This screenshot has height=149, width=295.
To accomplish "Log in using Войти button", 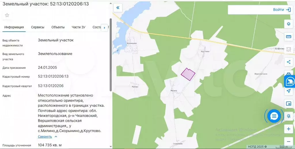I will tap(282, 9).
